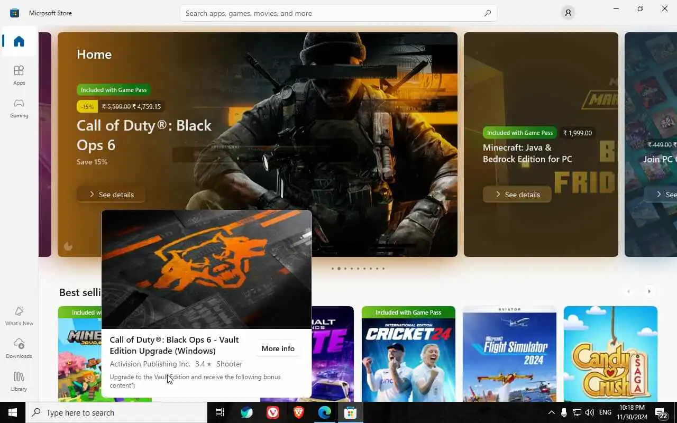The height and width of the screenshot is (423, 677).
Task: See details for Minecraft Java & Bedrock
Action: point(517,195)
